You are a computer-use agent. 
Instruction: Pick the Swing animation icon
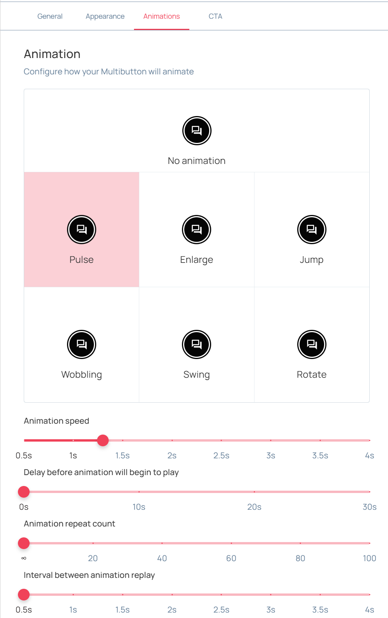(197, 345)
